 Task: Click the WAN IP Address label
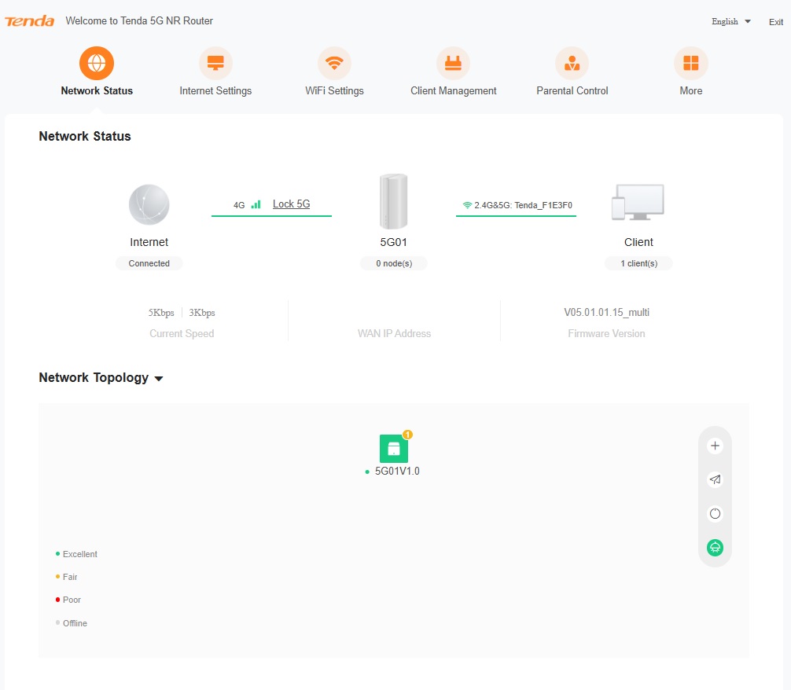pos(394,333)
